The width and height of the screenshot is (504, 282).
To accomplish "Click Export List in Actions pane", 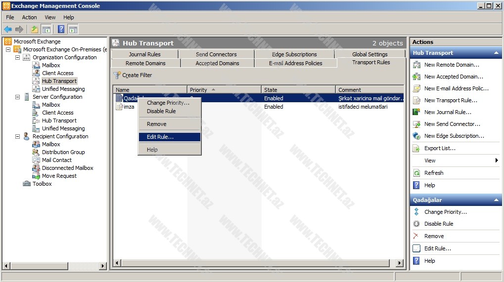I will point(440,148).
